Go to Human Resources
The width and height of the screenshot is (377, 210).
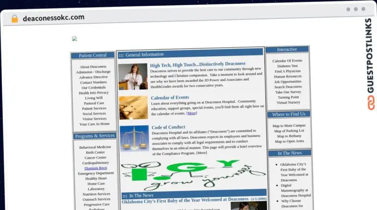point(288,76)
